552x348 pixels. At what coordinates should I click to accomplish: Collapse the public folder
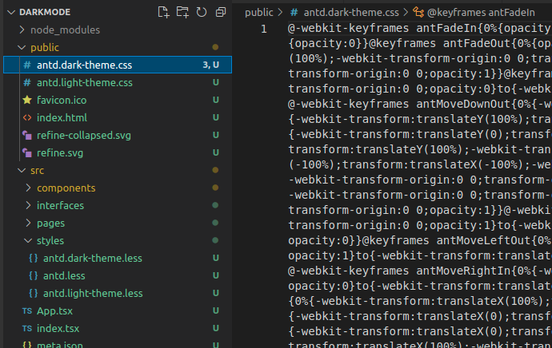[x=22, y=47]
